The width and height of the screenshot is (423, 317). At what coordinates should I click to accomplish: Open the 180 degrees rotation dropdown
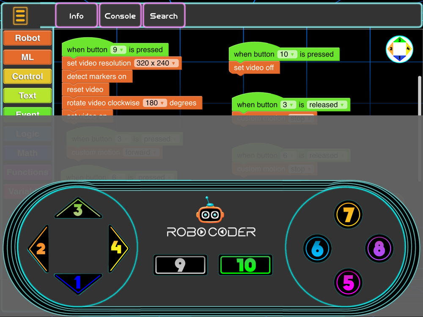click(155, 103)
